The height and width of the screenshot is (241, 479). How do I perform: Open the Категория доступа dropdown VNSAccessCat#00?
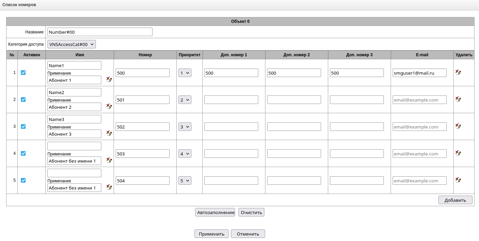pyautogui.click(x=72, y=44)
